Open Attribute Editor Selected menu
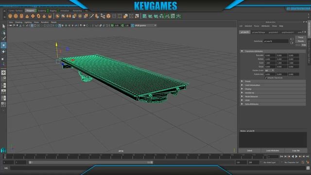The width and height of the screenshot is (311, 175). coord(248,26)
